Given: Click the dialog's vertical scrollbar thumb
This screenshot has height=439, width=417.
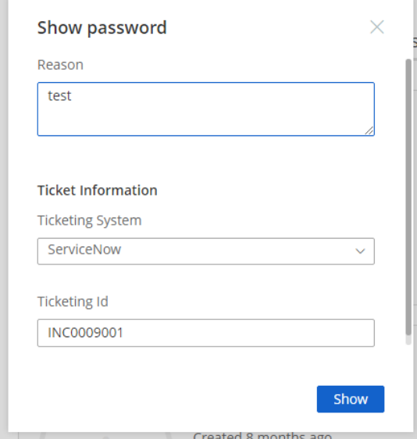Looking at the screenshot, I should [408, 197].
